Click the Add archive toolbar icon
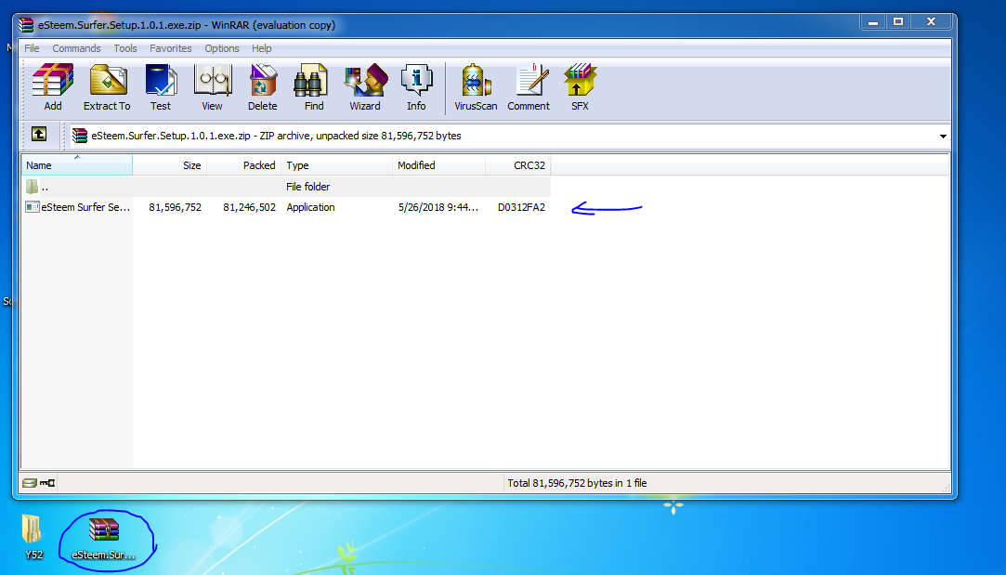Image resolution: width=1006 pixels, height=575 pixels. pyautogui.click(x=53, y=88)
